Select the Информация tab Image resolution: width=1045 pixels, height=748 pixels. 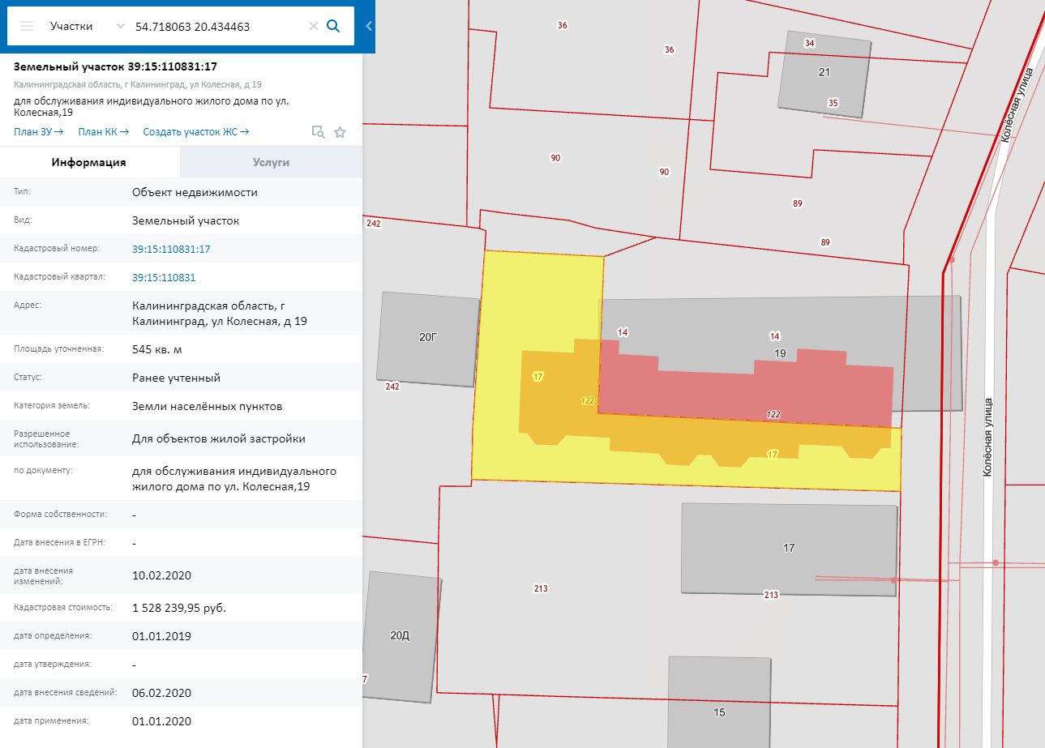pyautogui.click(x=89, y=162)
